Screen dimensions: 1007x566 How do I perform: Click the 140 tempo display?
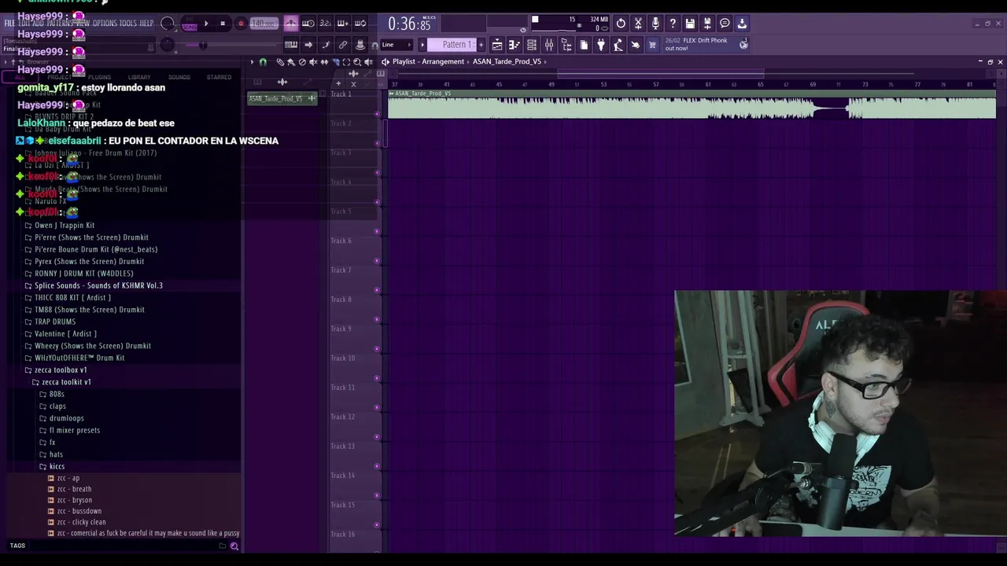pyautogui.click(x=264, y=24)
